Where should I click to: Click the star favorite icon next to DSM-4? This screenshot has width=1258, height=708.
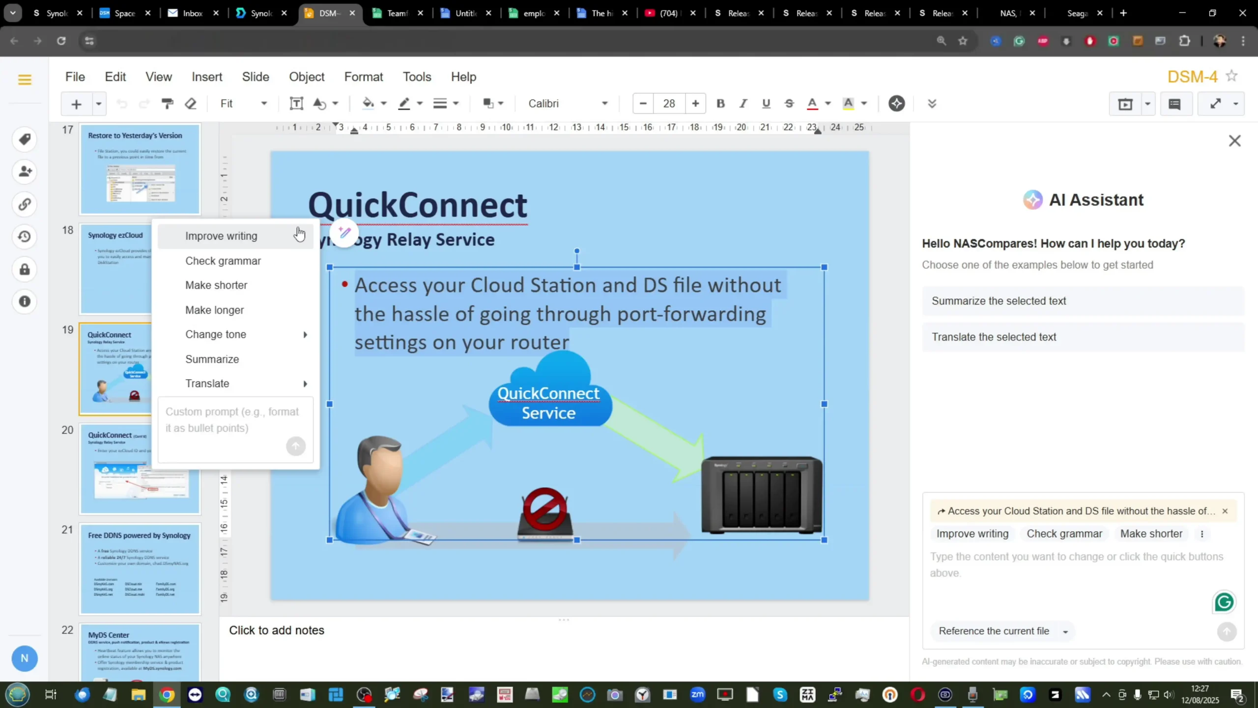(1231, 76)
